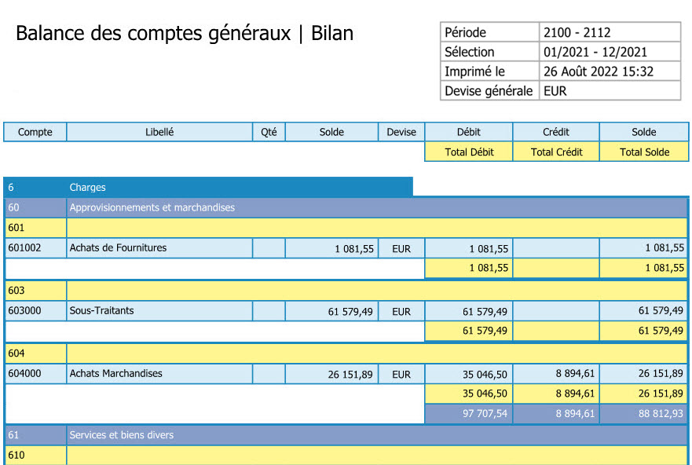Select the Total Solde header cell
Image resolution: width=692 pixels, height=465 pixels.
tap(643, 152)
